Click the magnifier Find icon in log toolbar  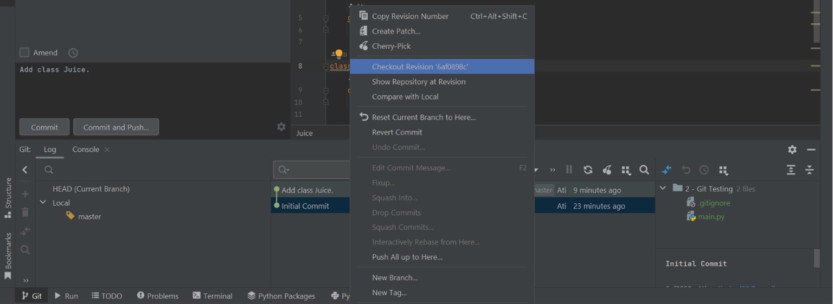point(644,170)
